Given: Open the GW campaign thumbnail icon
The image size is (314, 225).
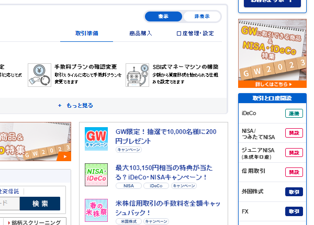Looking at the screenshot, I should 96,139.
